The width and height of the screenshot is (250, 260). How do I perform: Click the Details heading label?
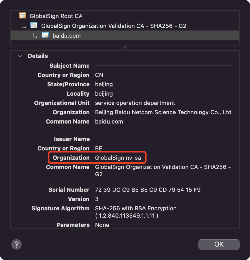[38, 56]
